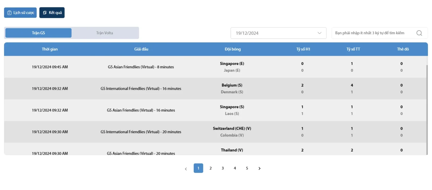432x190 pixels.
Task: Select GS Asian Friendlies (Virtual) - 20 minutes
Action: [141, 153]
